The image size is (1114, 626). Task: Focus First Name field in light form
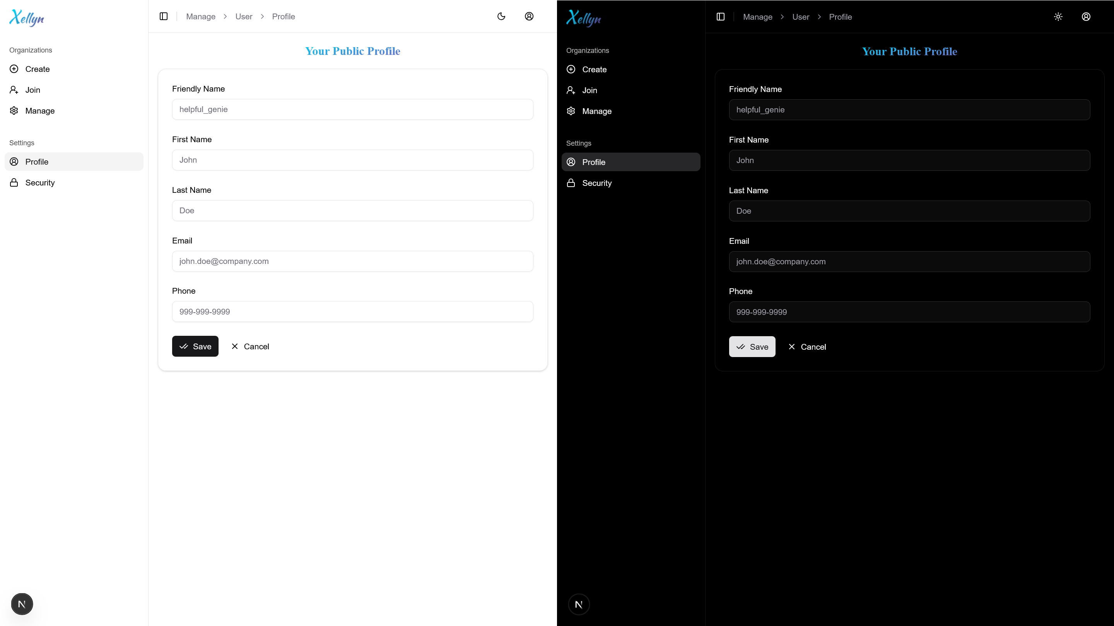(x=353, y=160)
